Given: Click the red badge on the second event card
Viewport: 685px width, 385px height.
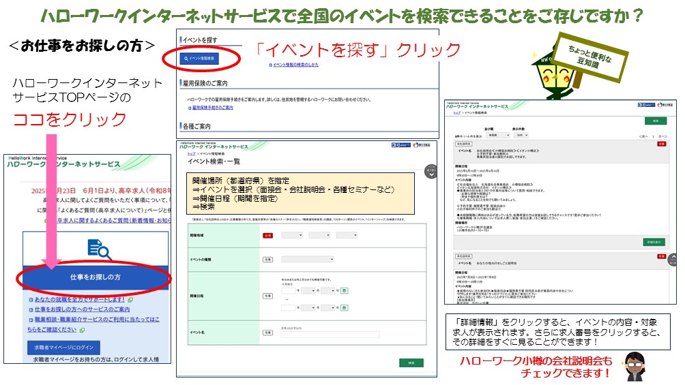Looking at the screenshot, I should click(661, 256).
